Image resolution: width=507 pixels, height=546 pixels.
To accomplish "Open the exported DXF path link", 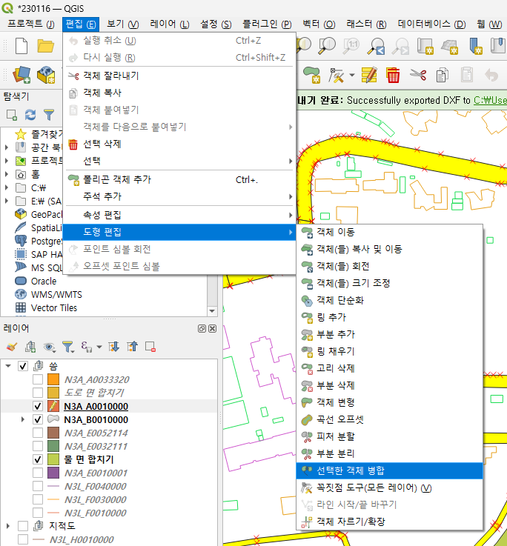I will point(490,100).
